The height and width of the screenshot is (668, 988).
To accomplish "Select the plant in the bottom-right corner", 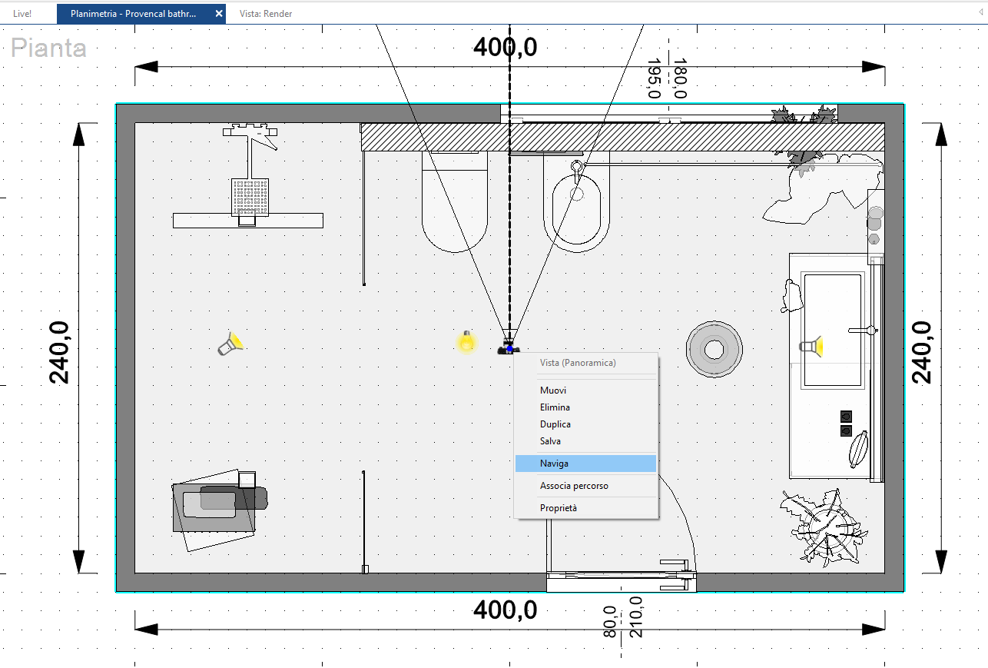I will (x=824, y=527).
